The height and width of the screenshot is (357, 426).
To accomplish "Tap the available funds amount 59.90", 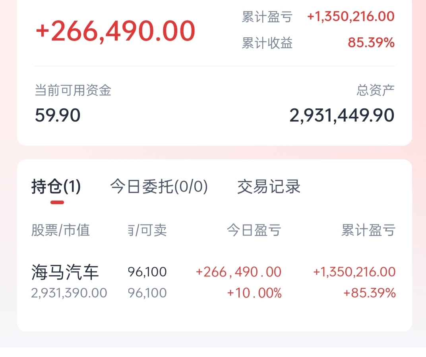I will click(x=58, y=116).
